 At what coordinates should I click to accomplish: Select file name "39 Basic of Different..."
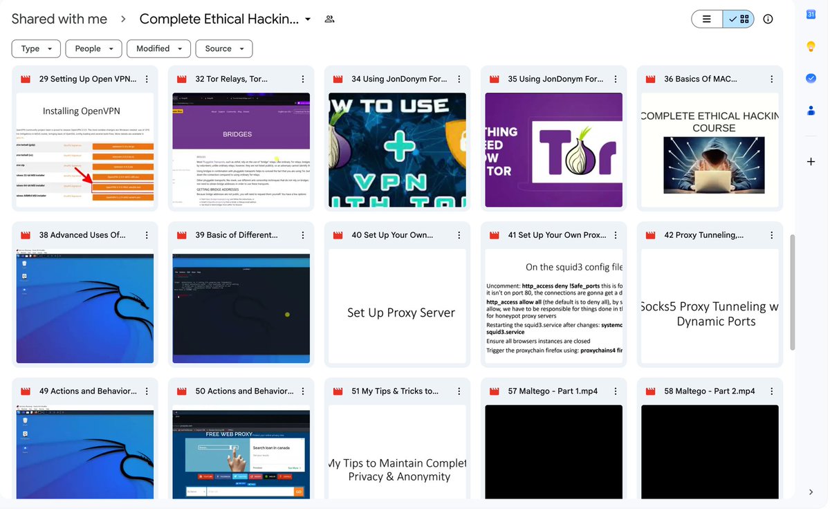click(x=237, y=235)
